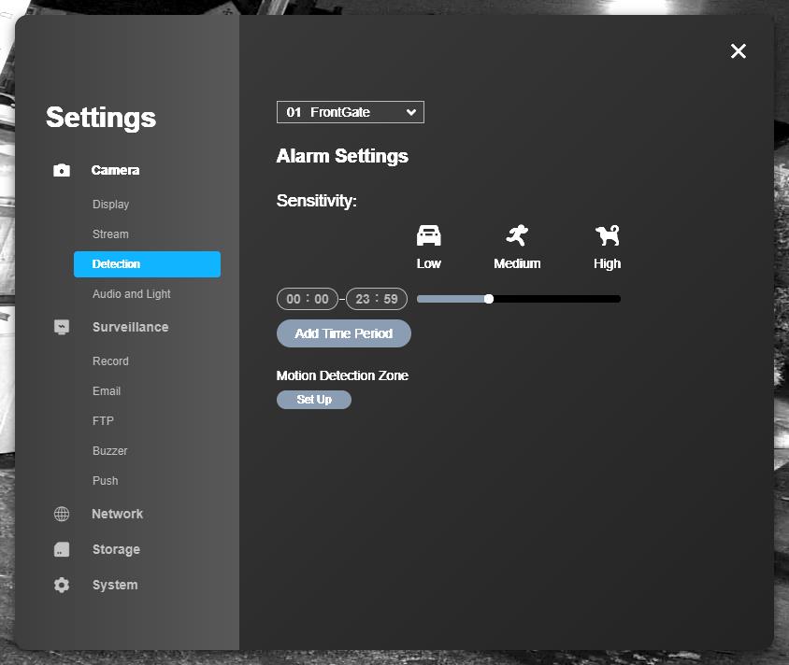Go to the Record settings page

110,361
